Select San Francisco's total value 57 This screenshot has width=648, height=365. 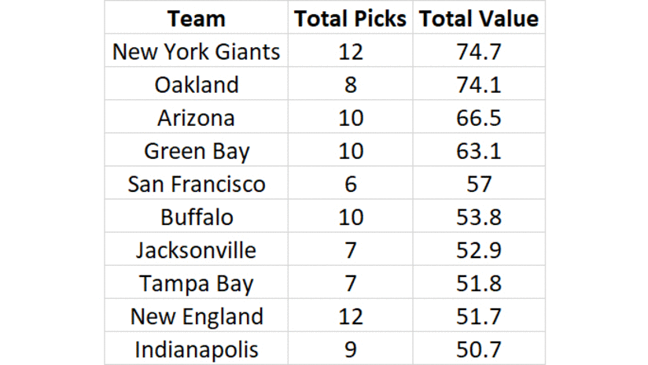[479, 184]
